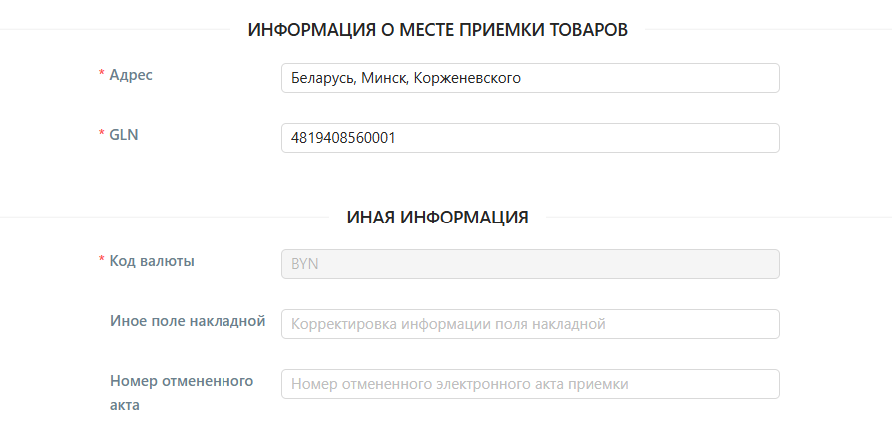892x445 pixels.
Task: Click the GLN field label
Action: pyautogui.click(x=124, y=135)
